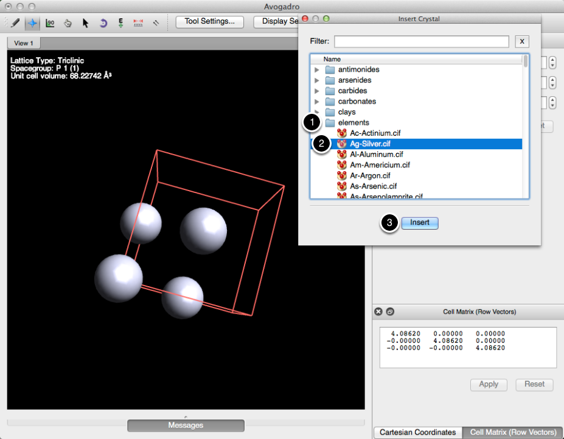Expand the carbides folder
This screenshot has width=564, height=439.
point(316,91)
